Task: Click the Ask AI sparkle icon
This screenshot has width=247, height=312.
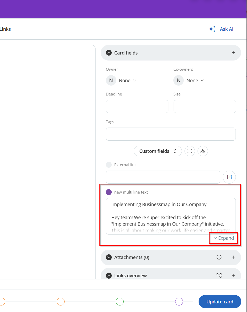Action: [x=212, y=29]
